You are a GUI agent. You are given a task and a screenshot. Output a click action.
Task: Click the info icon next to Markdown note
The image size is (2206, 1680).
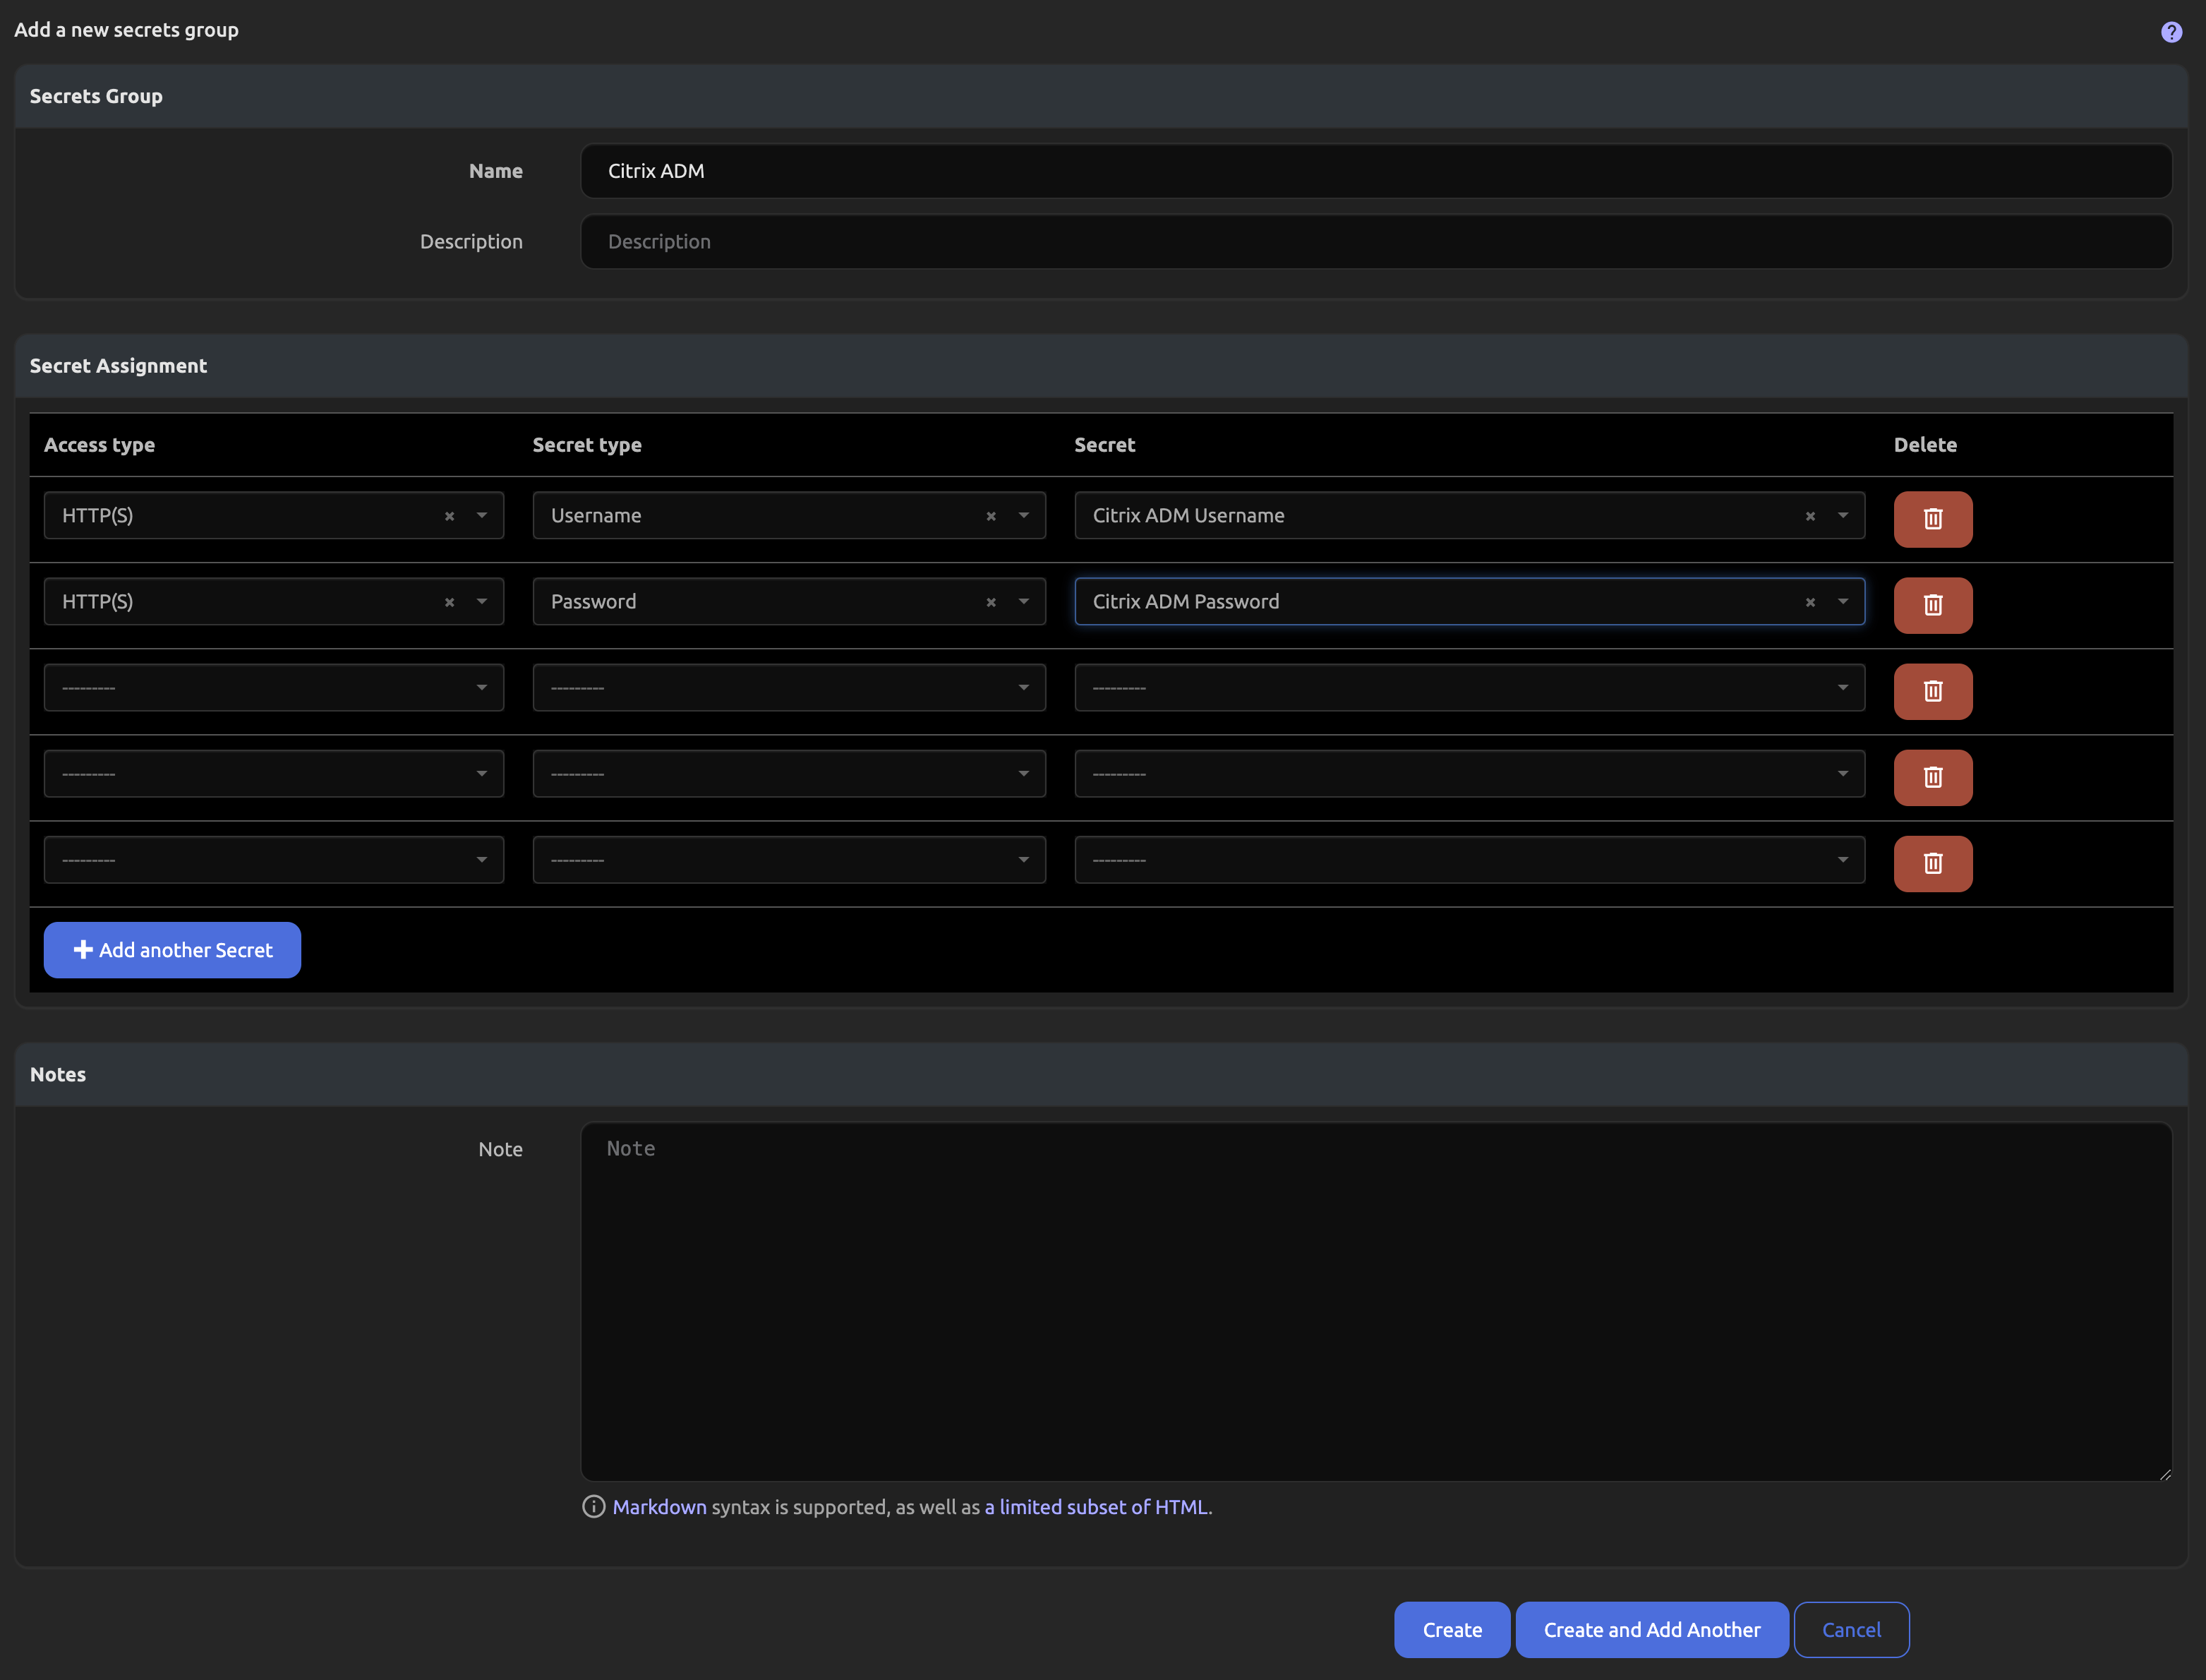(x=593, y=1507)
